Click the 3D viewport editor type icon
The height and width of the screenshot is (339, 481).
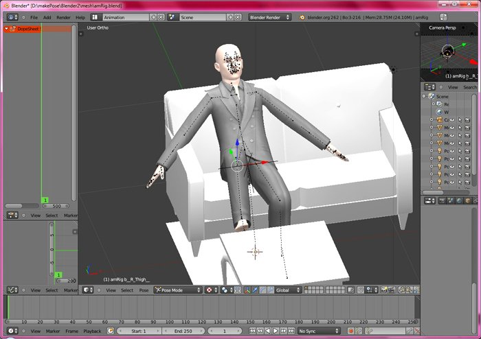(x=89, y=290)
